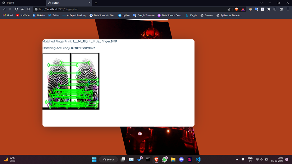
Task: Open the Brave browser taskbar icon
Action: click(156, 159)
